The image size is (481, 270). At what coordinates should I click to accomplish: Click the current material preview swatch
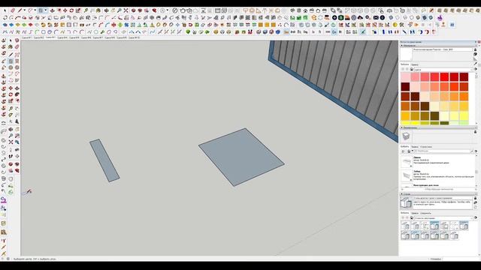tap(406, 54)
